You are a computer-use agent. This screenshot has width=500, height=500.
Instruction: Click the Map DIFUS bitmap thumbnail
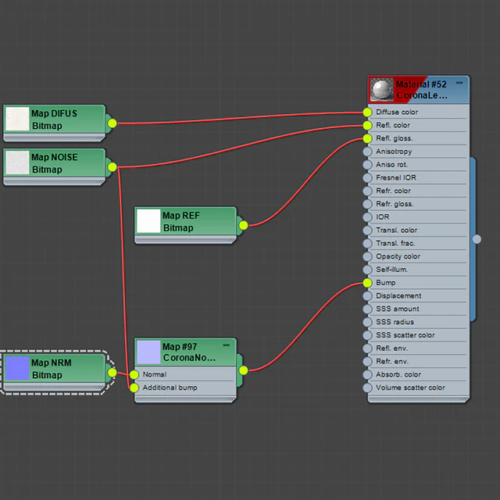pos(17,119)
